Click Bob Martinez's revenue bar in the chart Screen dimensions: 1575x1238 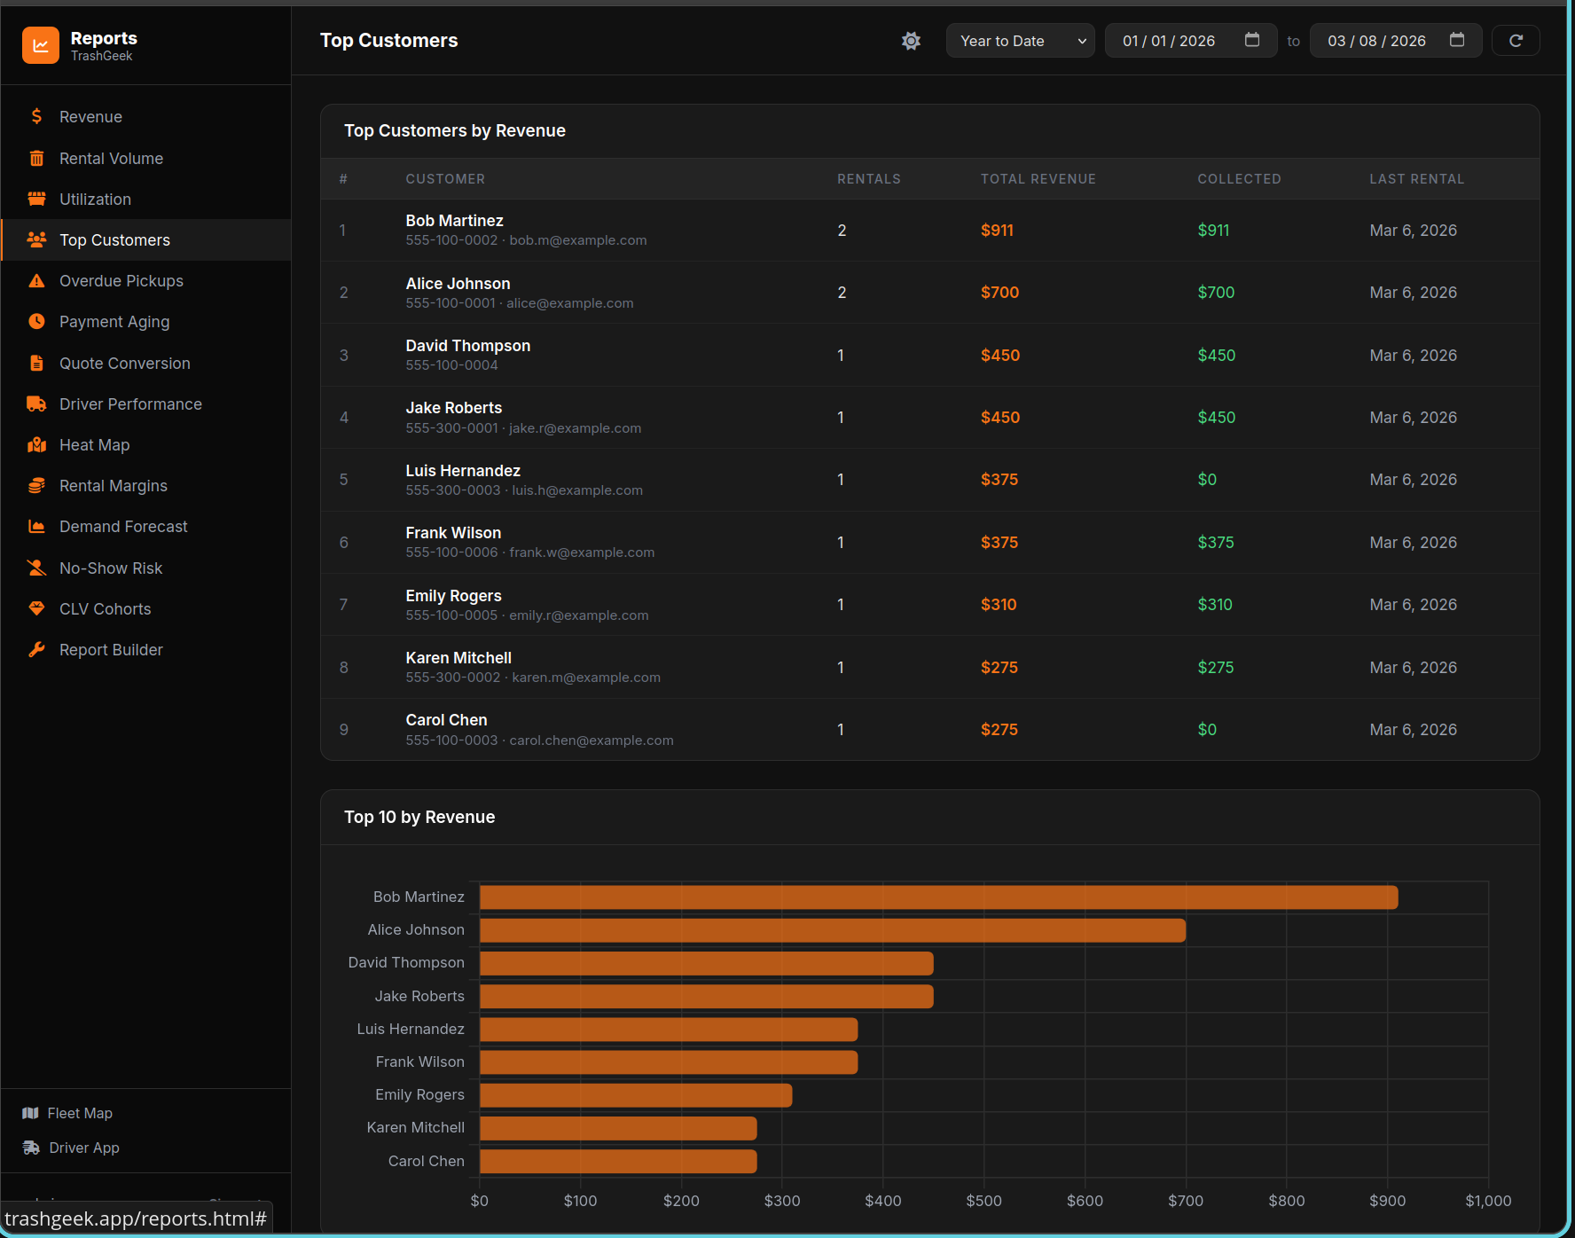[x=931, y=897]
